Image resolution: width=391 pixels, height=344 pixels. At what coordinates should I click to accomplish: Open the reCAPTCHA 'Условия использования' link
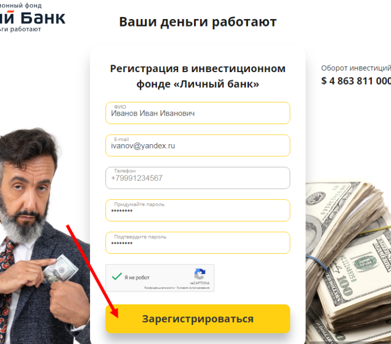pyautogui.click(x=193, y=288)
